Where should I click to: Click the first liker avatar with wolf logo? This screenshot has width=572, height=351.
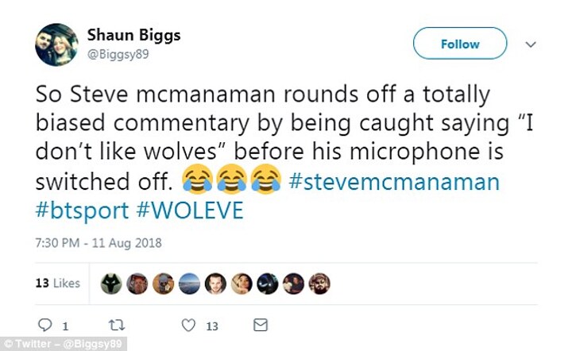tap(111, 283)
